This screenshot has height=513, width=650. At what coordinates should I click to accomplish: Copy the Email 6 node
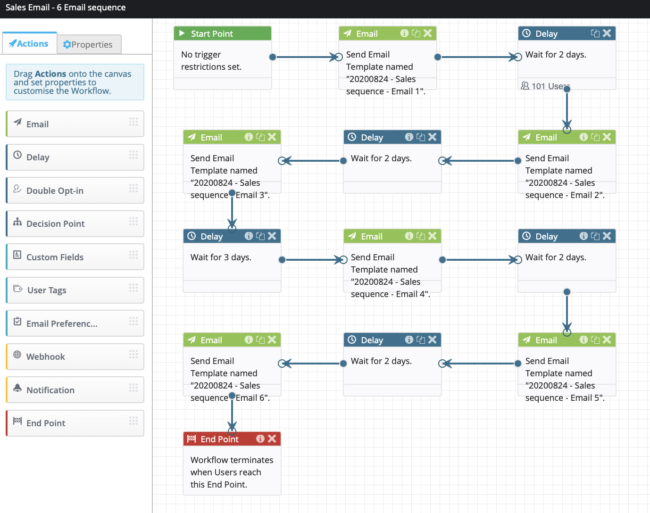tap(260, 339)
